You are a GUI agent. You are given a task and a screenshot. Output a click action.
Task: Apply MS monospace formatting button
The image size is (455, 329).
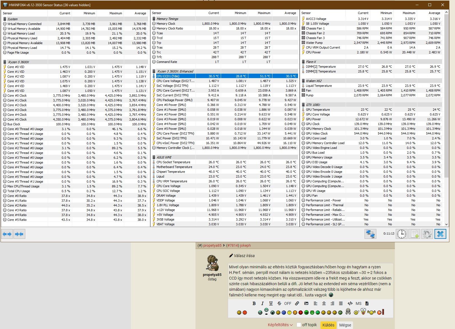(358, 303)
